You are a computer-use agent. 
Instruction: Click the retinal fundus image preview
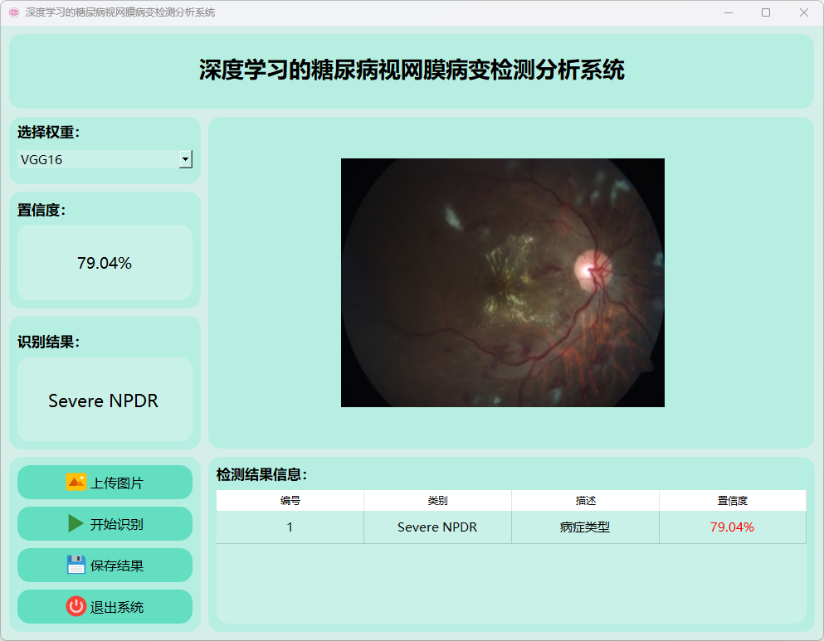[502, 283]
